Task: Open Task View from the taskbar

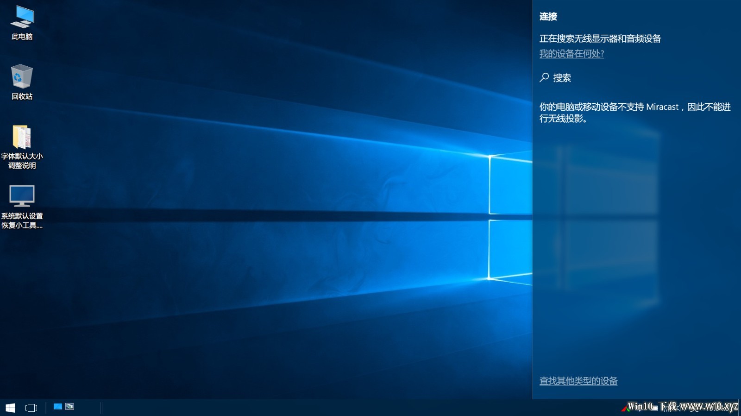Action: pos(31,408)
